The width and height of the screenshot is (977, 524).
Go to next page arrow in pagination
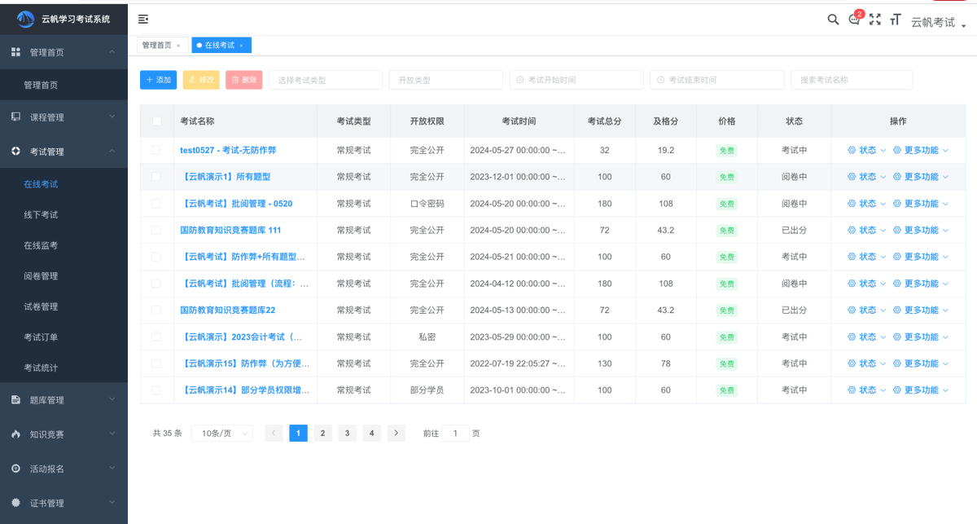click(396, 433)
